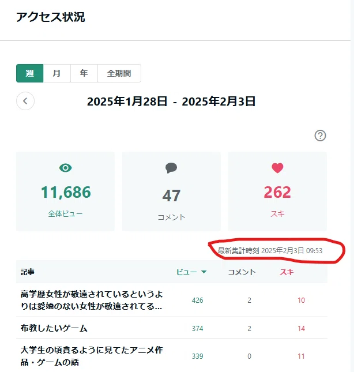
Task: Switch to the 全期間 tab
Action: click(119, 73)
